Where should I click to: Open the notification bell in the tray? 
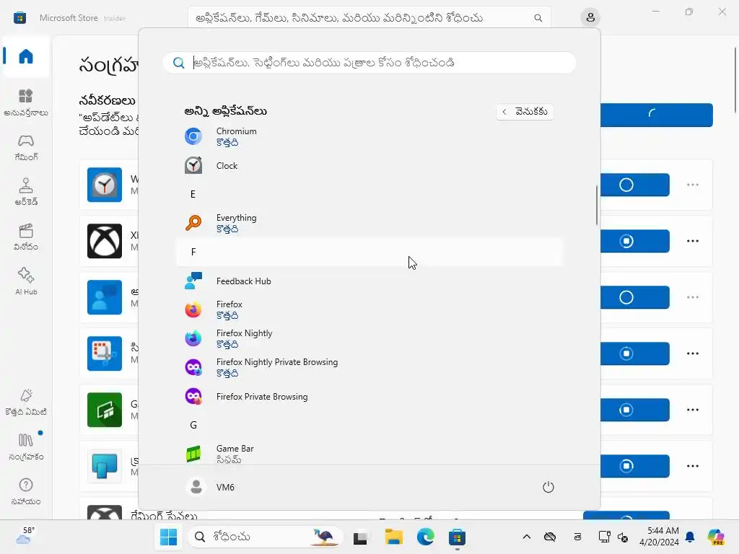690,537
